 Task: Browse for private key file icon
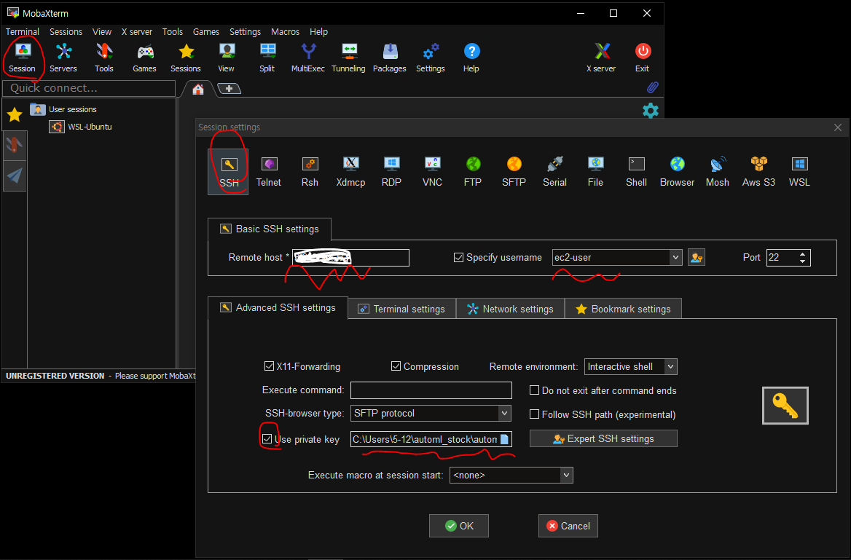pos(504,439)
